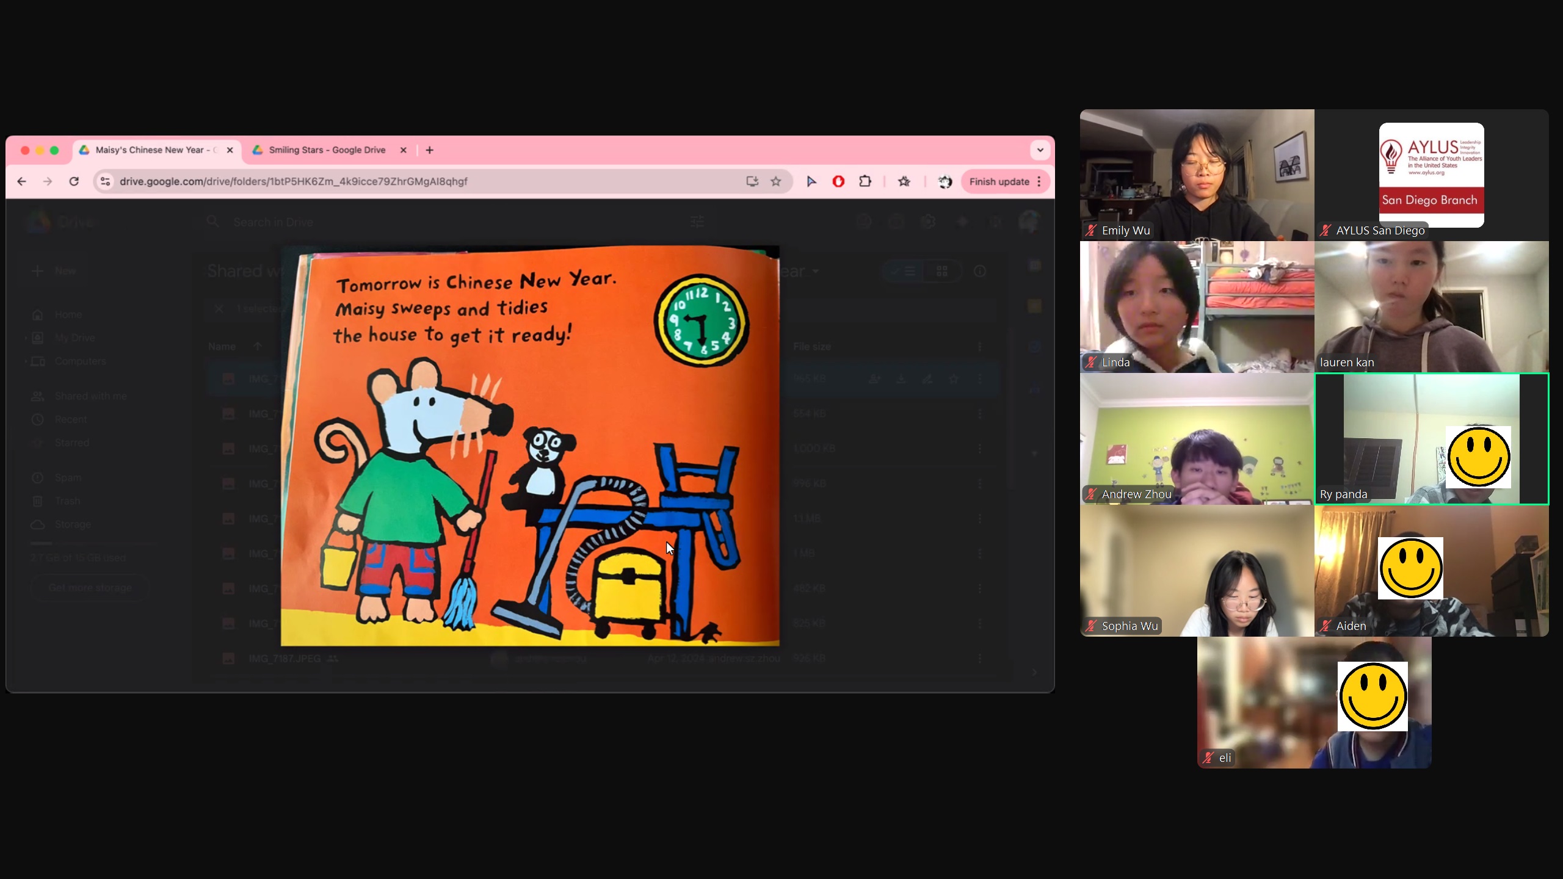This screenshot has width=1563, height=879.
Task: Click the address bar URL
Action: 293,181
